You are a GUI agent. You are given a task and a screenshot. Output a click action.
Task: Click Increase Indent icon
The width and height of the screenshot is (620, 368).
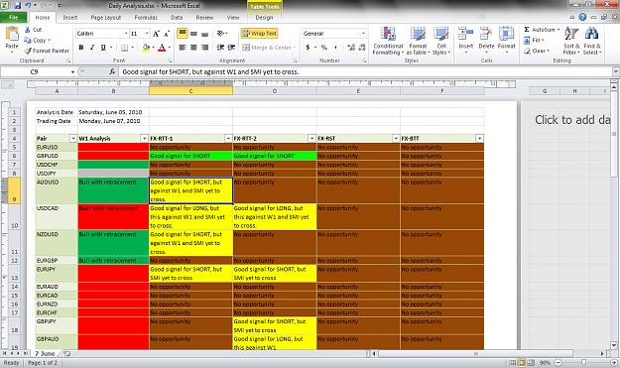click(232, 48)
